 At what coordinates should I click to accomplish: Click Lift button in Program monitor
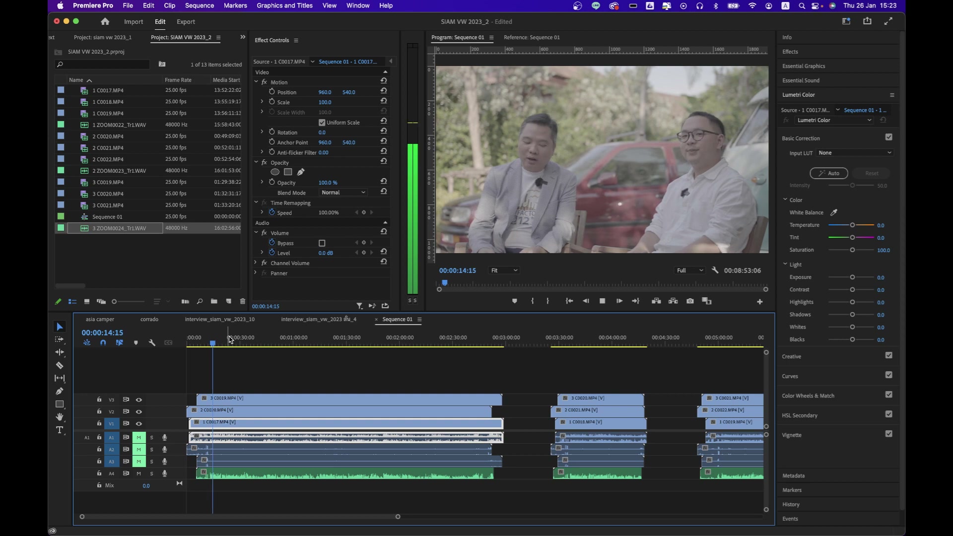click(656, 301)
